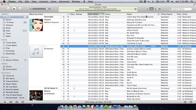The width and height of the screenshot is (196, 110).
Task: Switch to song list view
Action: 148,9
